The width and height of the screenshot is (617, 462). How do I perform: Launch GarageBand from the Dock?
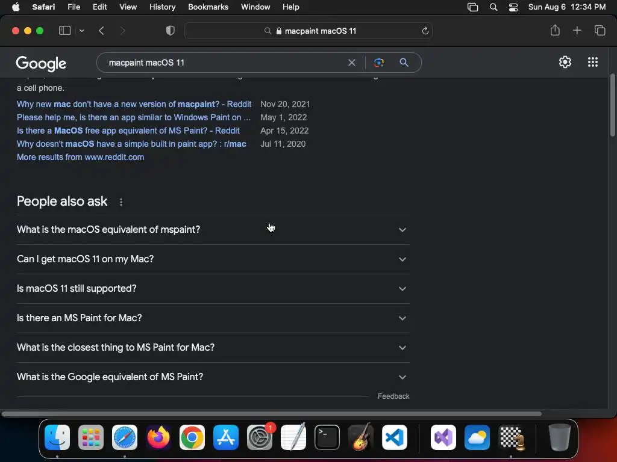click(x=361, y=437)
